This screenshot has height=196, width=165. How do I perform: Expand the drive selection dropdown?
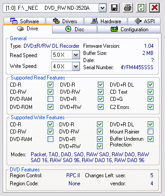click(103, 8)
